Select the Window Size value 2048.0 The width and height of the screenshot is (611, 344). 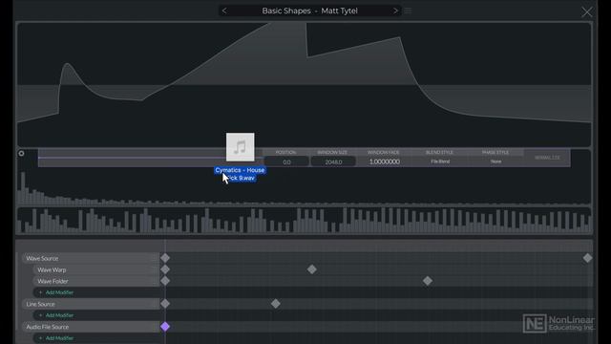click(x=333, y=161)
